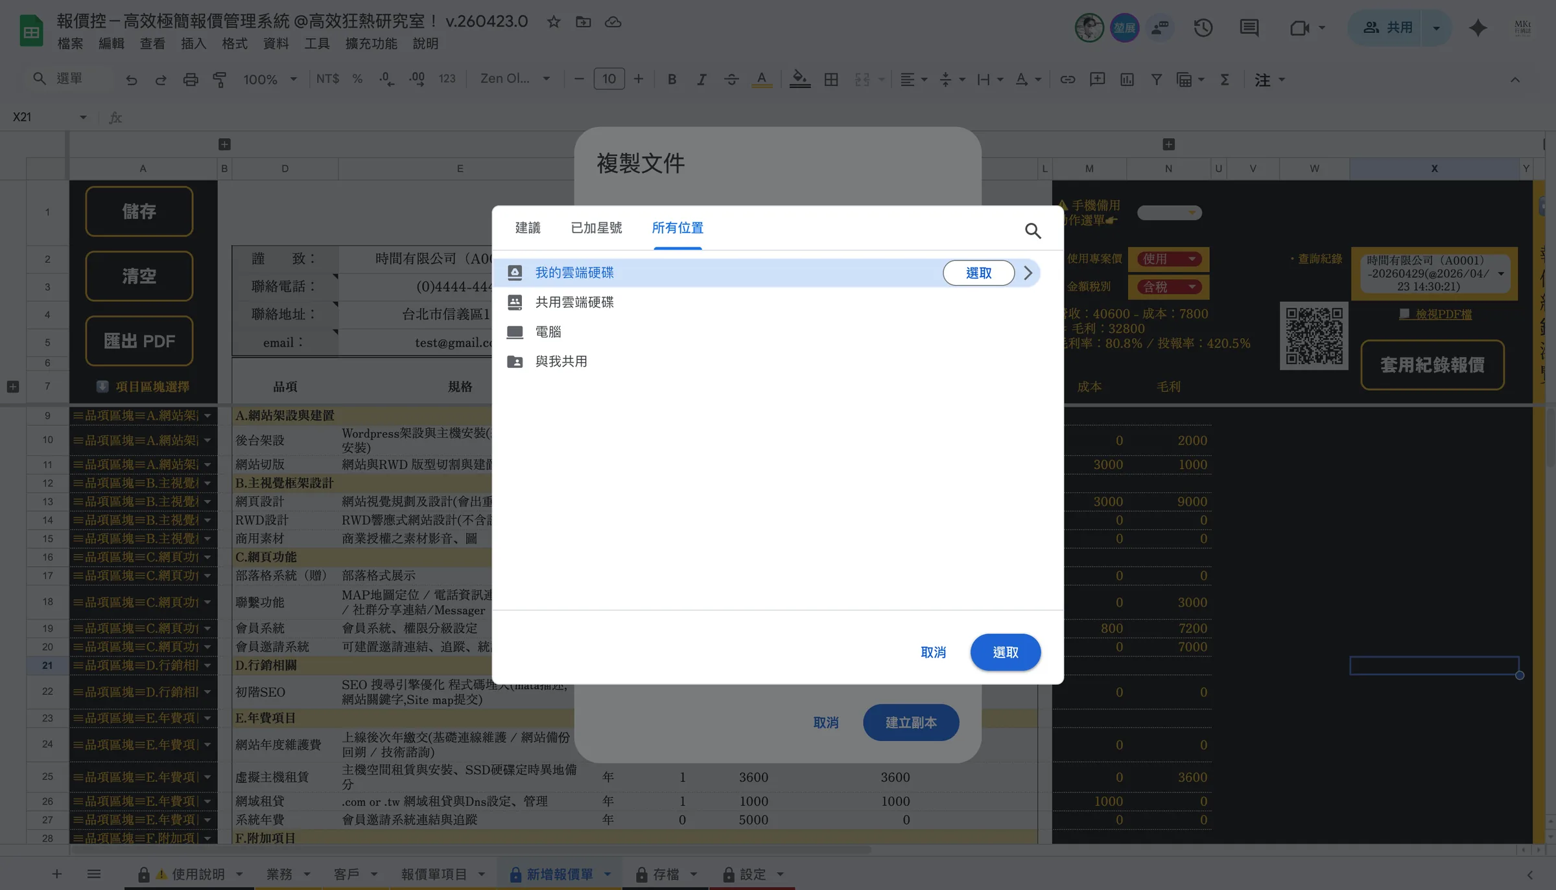Viewport: 1556px width, 890px height.
Task: Click the print icon in toolbar
Action: 190,79
